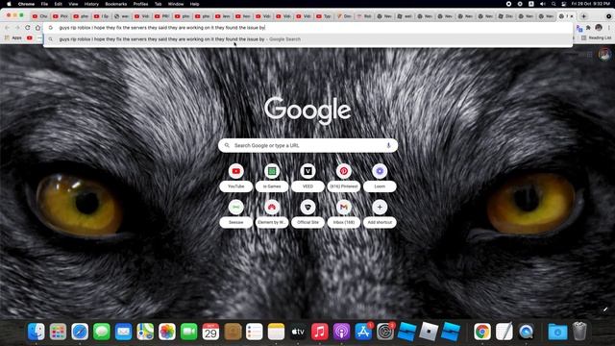Screen dimensions: 615x346
Task: Select the Google Search suggestion row
Action: 307,39
